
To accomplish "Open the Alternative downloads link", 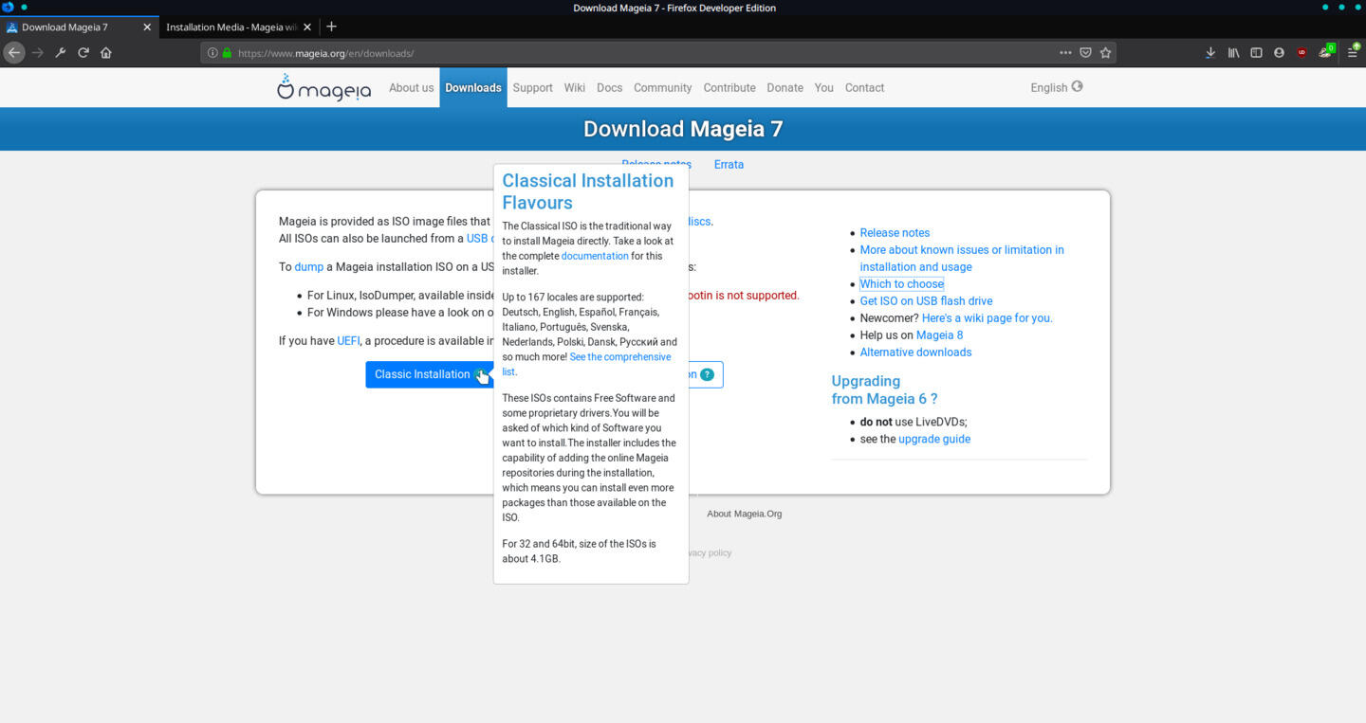I will (x=915, y=352).
